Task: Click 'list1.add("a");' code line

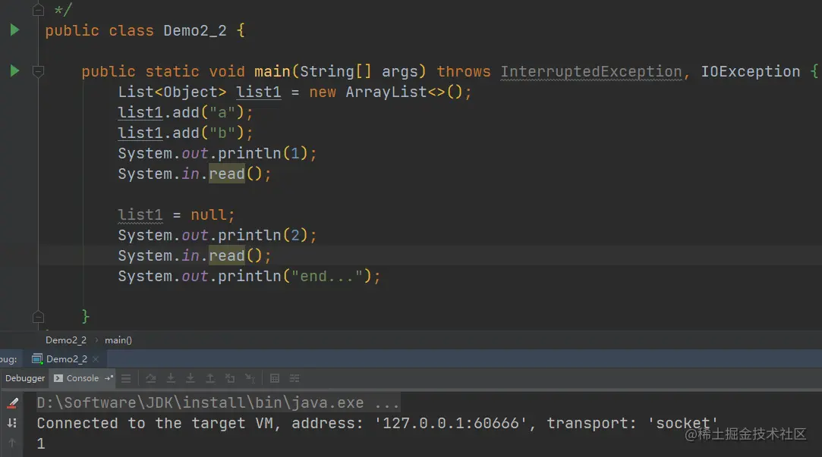Action: 185,113
